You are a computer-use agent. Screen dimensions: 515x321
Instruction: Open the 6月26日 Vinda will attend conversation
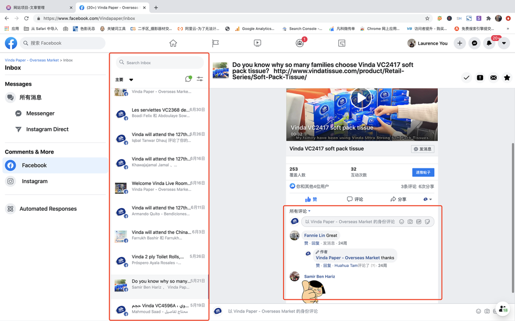[x=160, y=137]
